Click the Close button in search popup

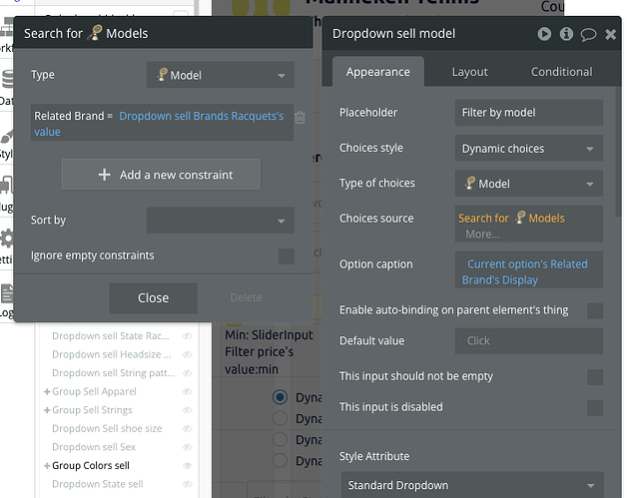tap(153, 298)
